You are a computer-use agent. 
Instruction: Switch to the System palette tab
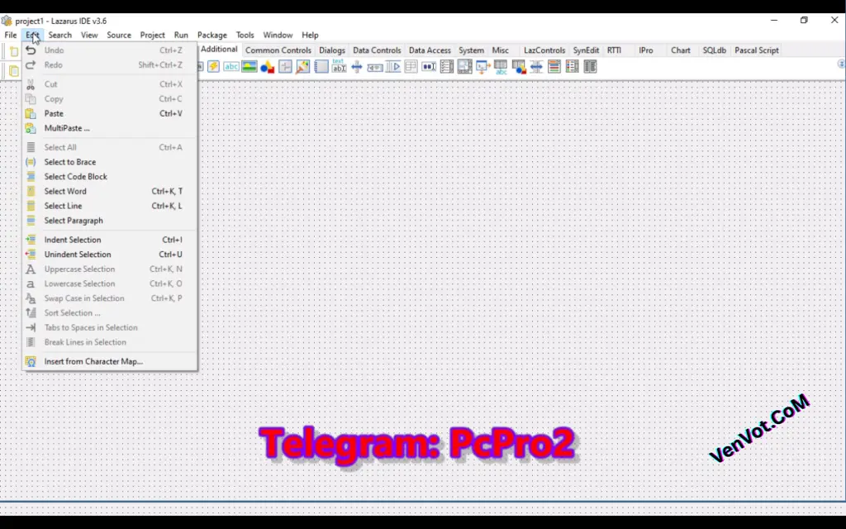471,50
